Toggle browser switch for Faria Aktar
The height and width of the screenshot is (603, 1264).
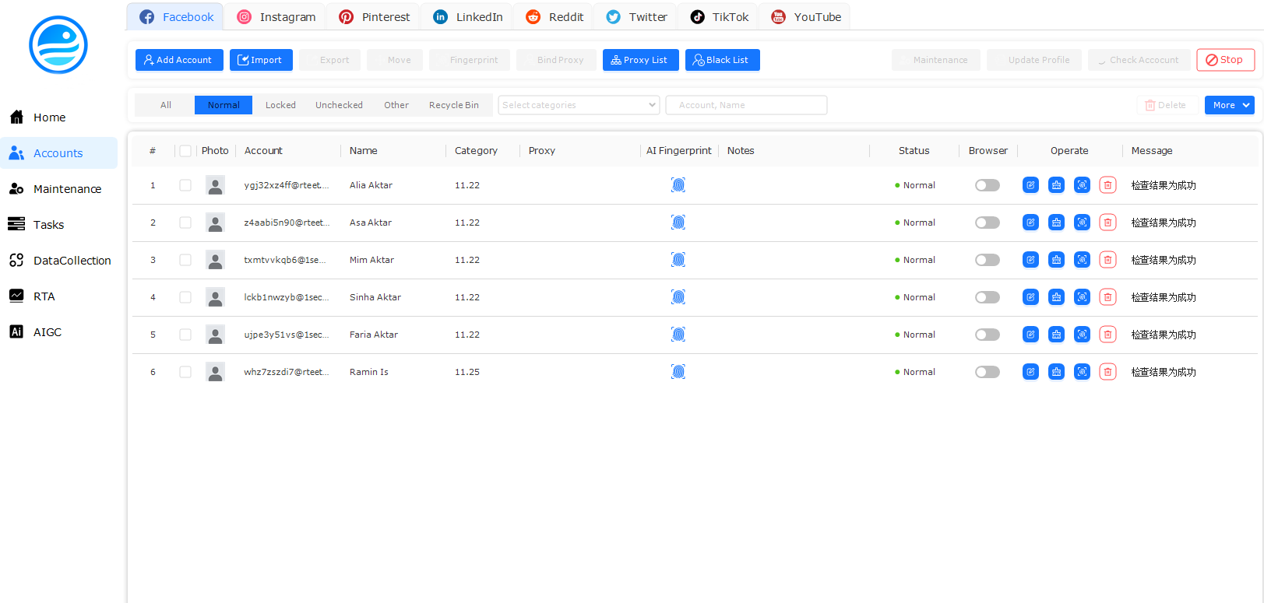coord(988,335)
